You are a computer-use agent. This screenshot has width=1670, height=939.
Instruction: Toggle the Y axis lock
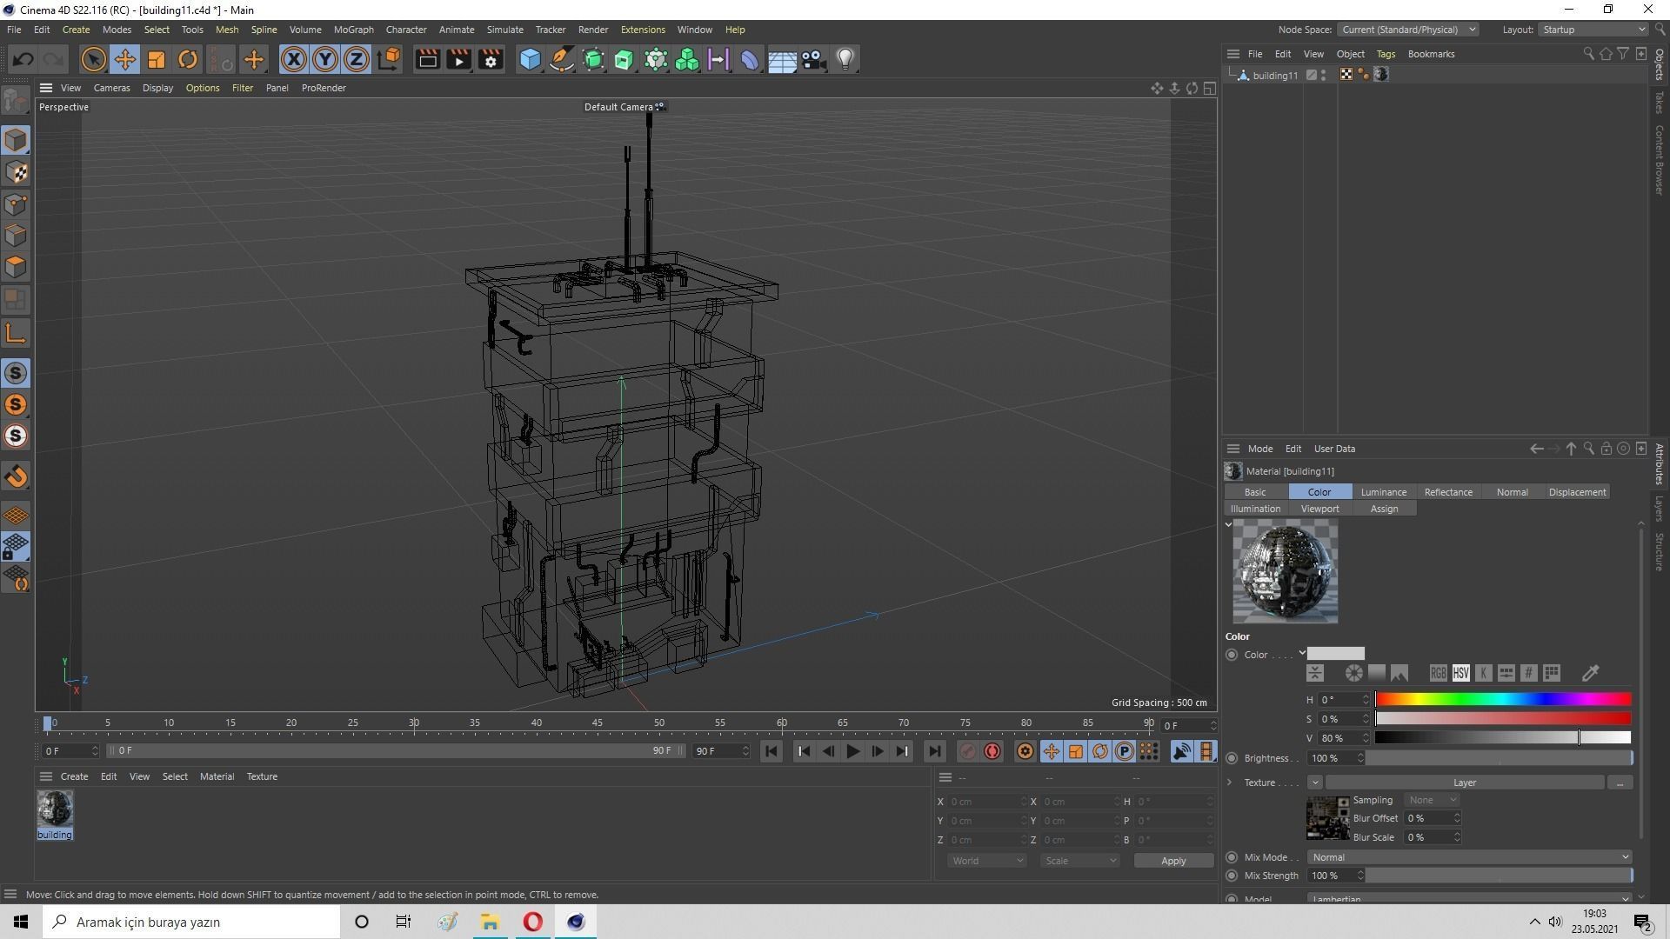325,59
